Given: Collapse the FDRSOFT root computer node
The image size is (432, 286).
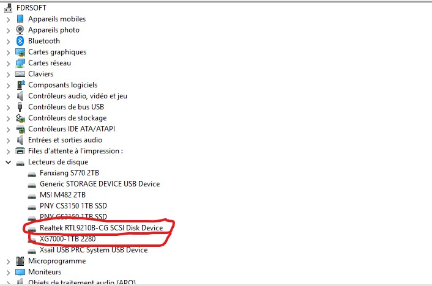Looking at the screenshot, I should click(5, 8).
